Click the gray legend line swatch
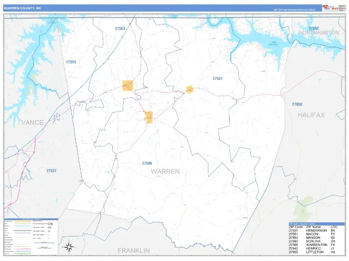 pos(22,231)
